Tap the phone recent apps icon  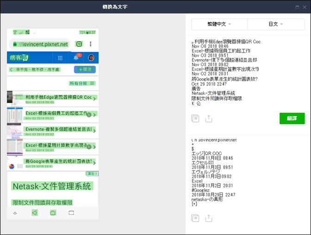point(71,213)
